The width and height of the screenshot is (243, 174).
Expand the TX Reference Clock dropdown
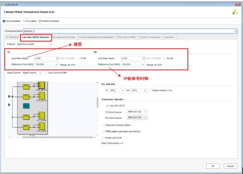(46, 64)
